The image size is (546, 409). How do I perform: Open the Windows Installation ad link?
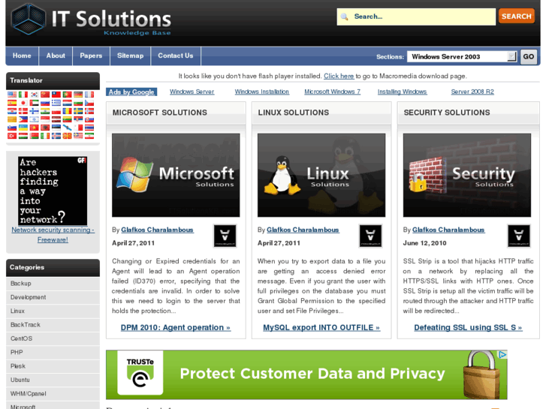click(262, 92)
